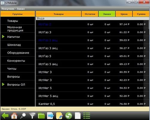
Task: Click the blank white page icon
Action: tap(78, 116)
